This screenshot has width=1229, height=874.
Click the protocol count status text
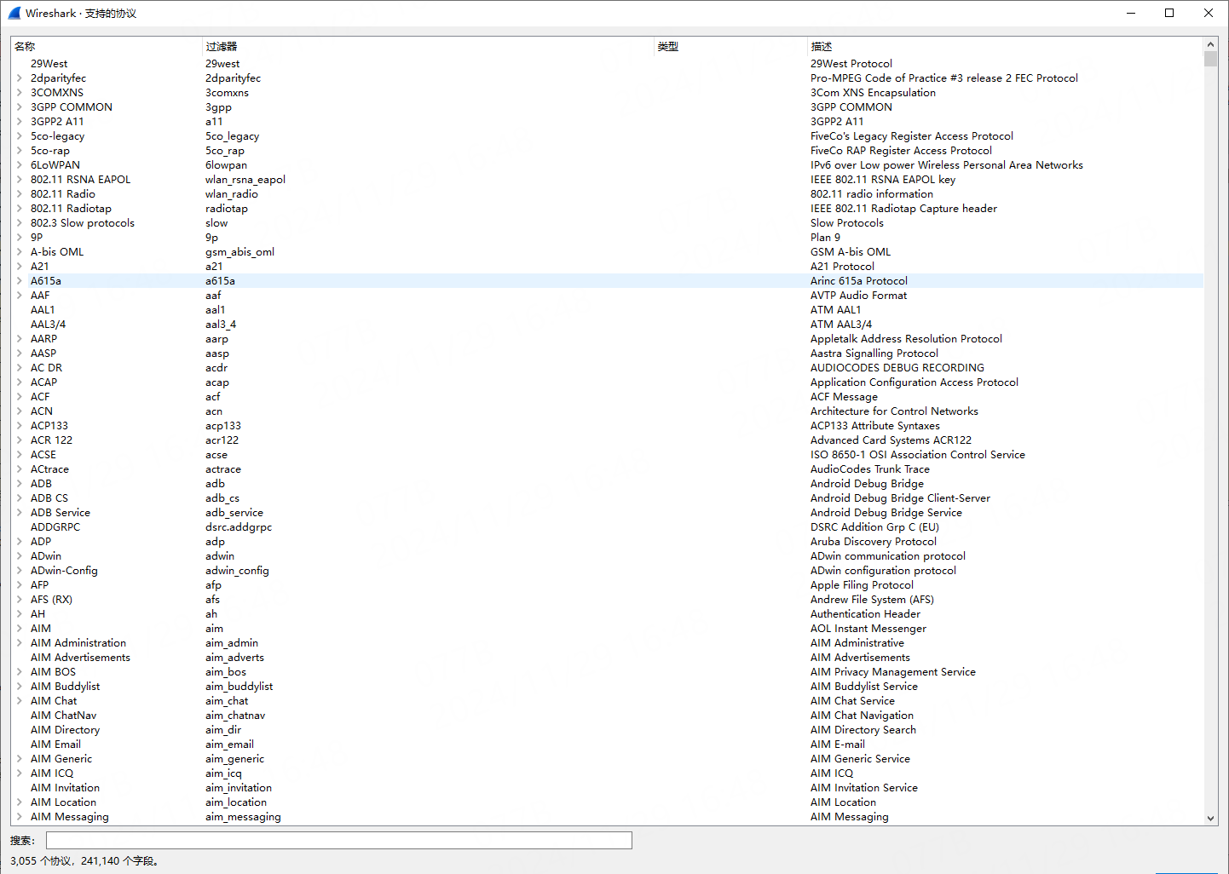84,861
